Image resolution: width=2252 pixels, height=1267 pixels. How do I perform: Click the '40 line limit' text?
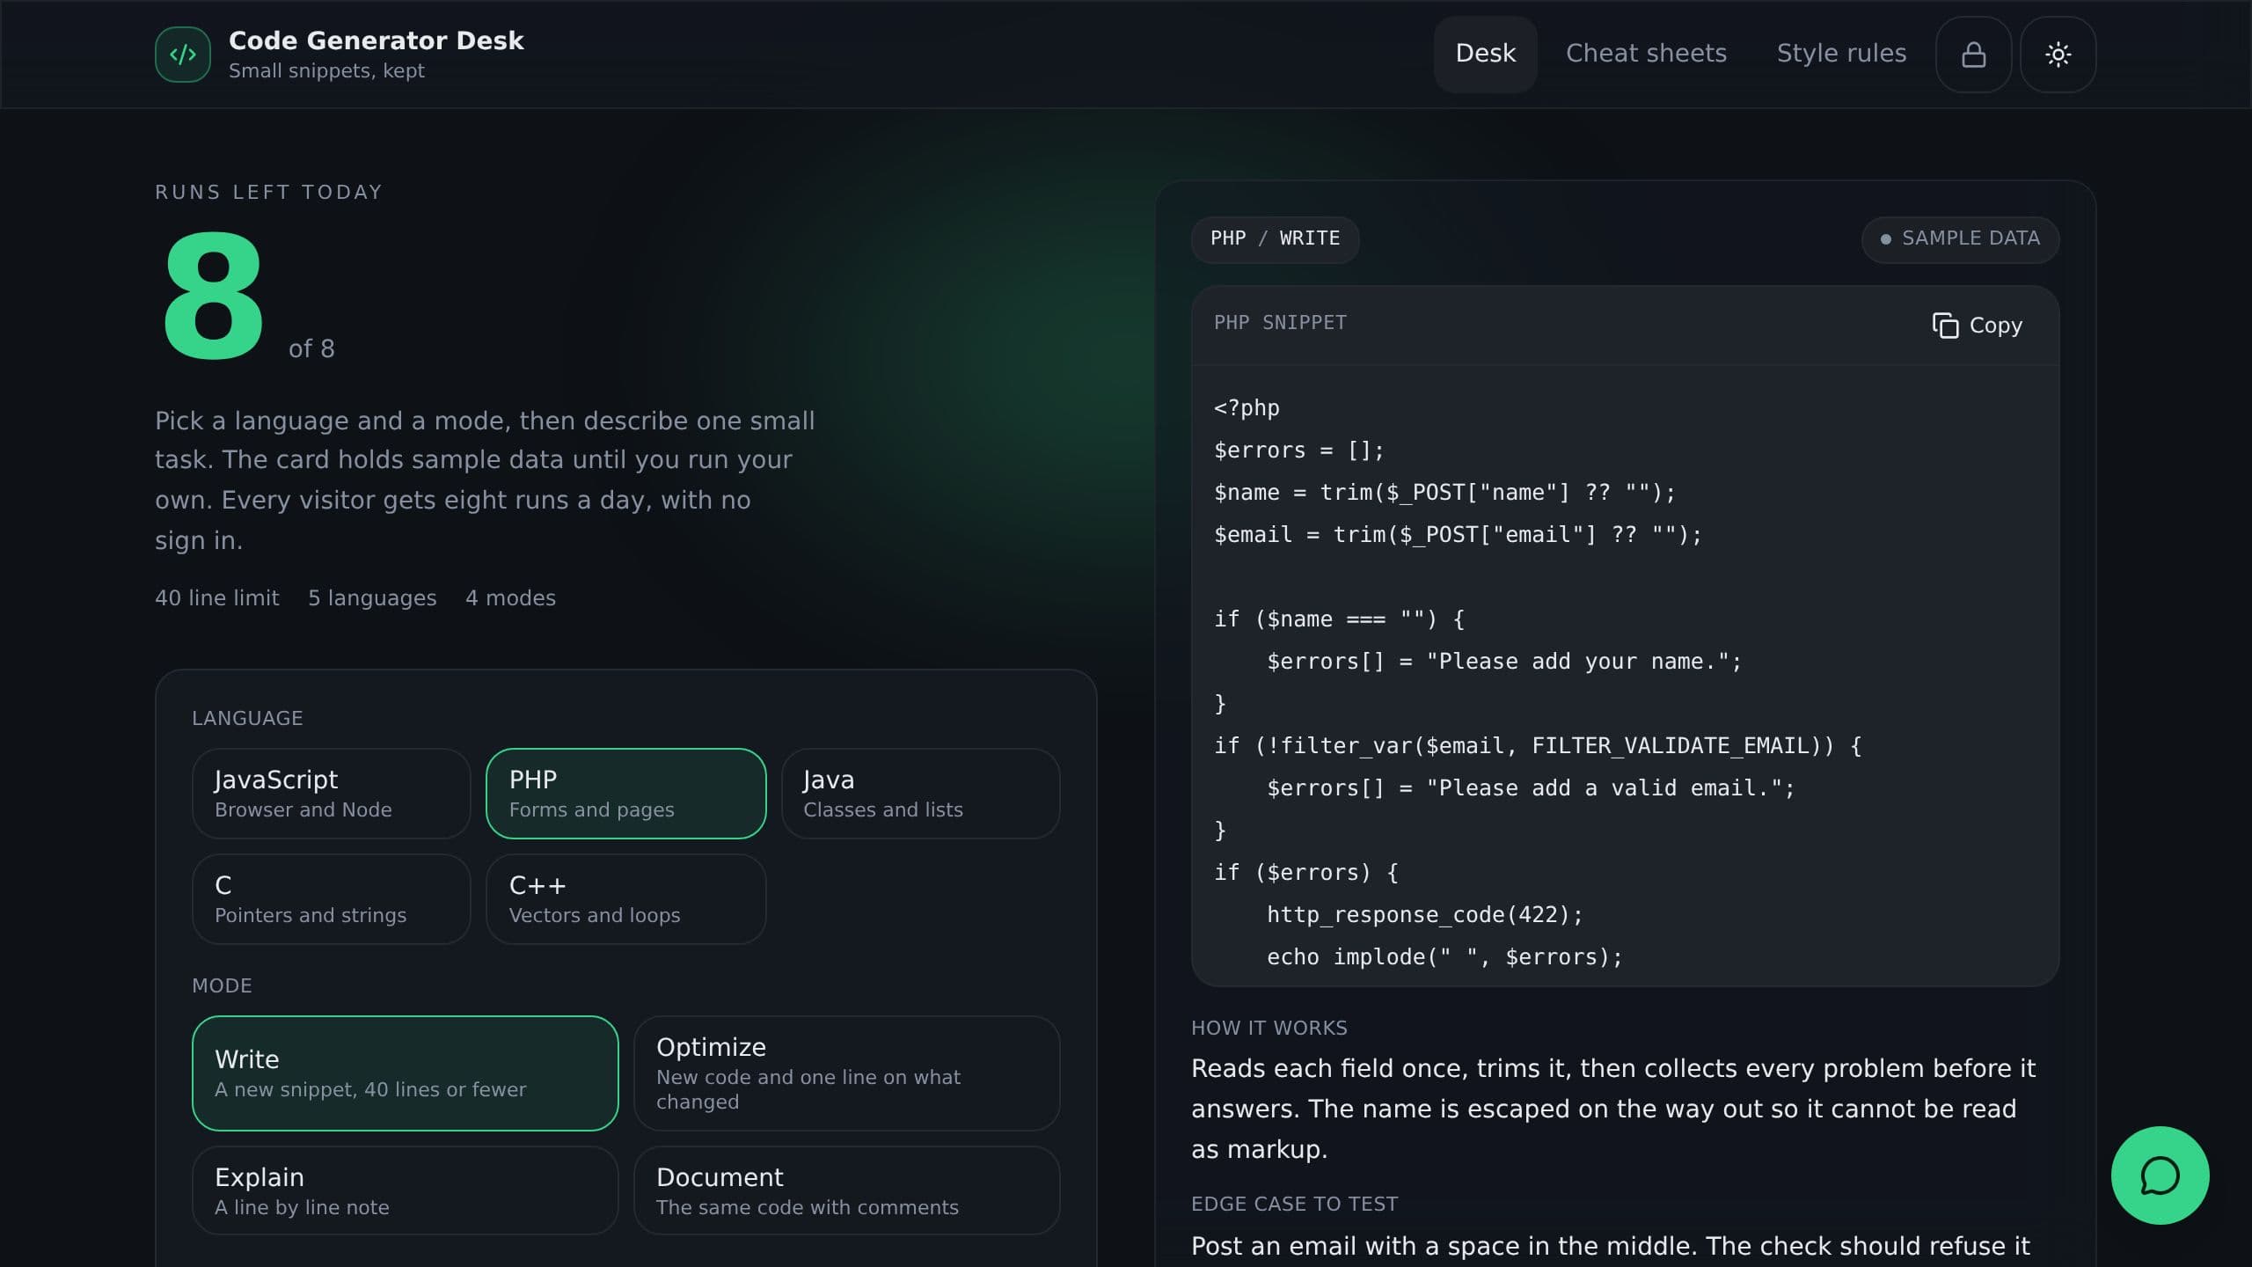(216, 598)
